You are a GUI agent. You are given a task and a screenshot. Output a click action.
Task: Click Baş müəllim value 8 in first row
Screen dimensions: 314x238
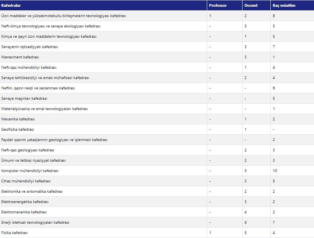click(274, 16)
